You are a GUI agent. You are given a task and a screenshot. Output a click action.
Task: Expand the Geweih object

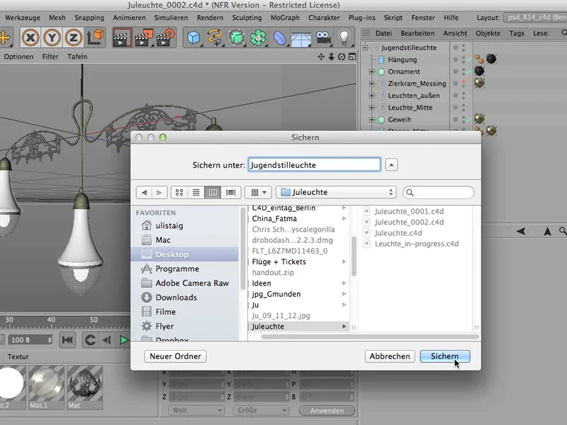point(371,119)
